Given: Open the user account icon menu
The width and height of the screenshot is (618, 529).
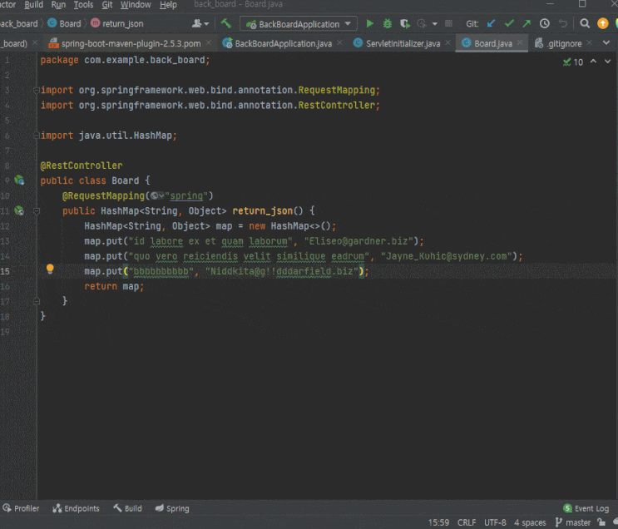Looking at the screenshot, I should [200, 23].
